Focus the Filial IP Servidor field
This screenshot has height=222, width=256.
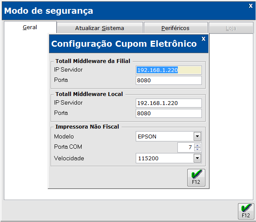point(169,70)
